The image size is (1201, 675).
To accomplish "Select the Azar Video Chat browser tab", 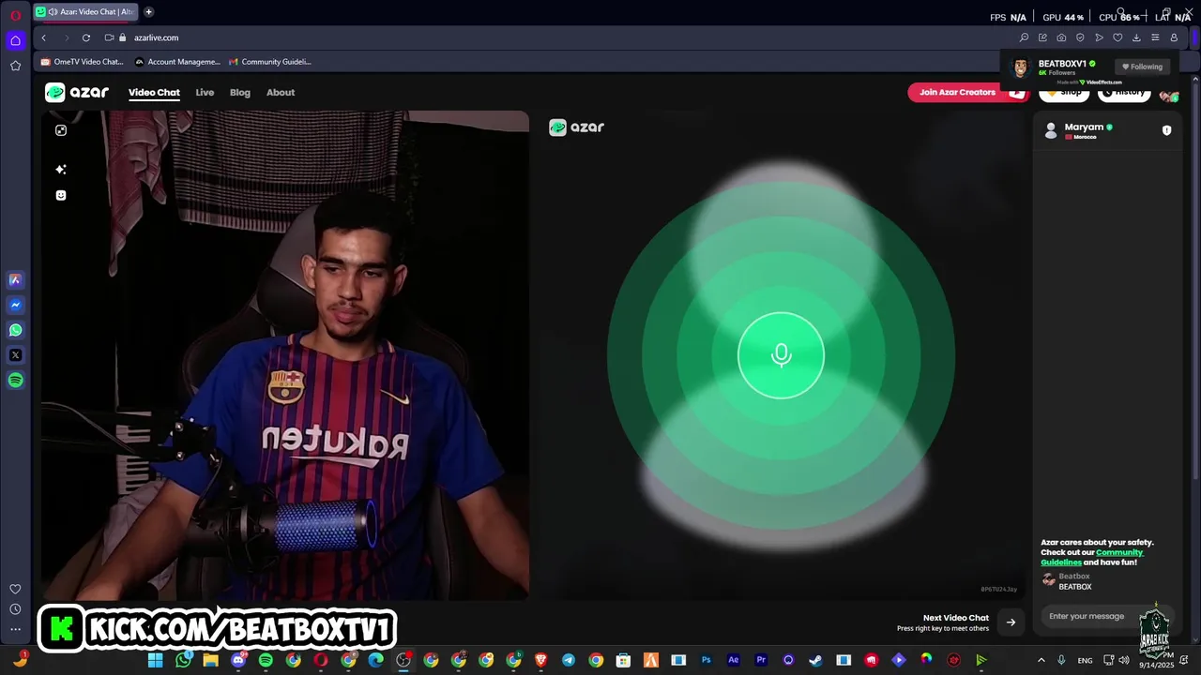I will (84, 12).
